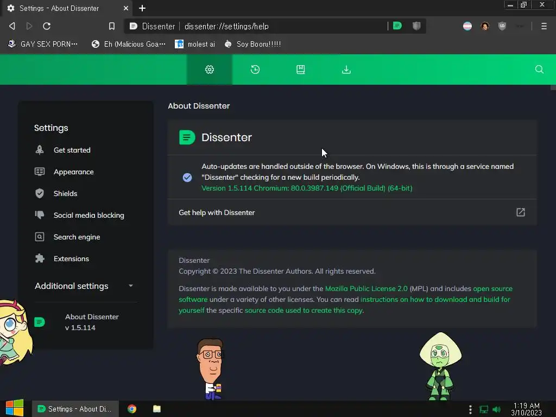Open the molest ai bookmark
Image resolution: width=556 pixels, height=417 pixels.
pyautogui.click(x=195, y=44)
